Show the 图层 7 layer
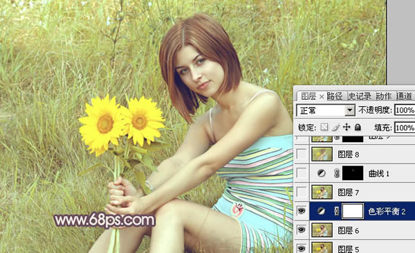 [x=302, y=192]
